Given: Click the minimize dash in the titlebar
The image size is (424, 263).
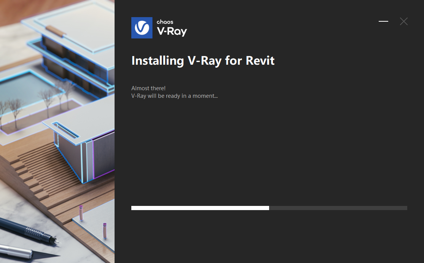Looking at the screenshot, I should pyautogui.click(x=383, y=21).
